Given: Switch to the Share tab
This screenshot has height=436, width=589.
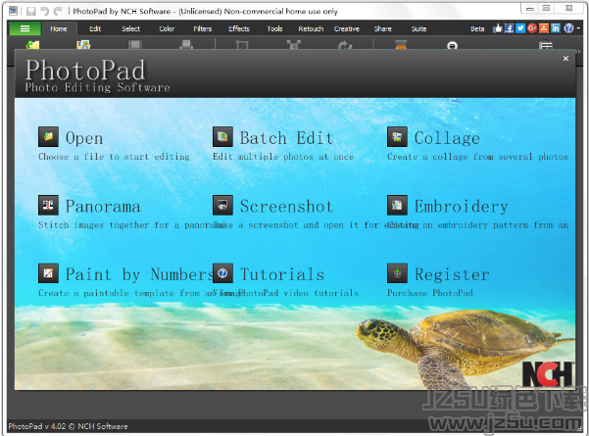Looking at the screenshot, I should coord(383,29).
